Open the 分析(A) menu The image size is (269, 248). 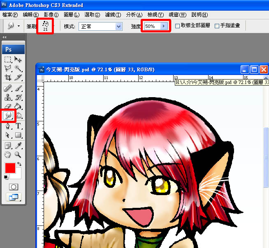pos(134,15)
